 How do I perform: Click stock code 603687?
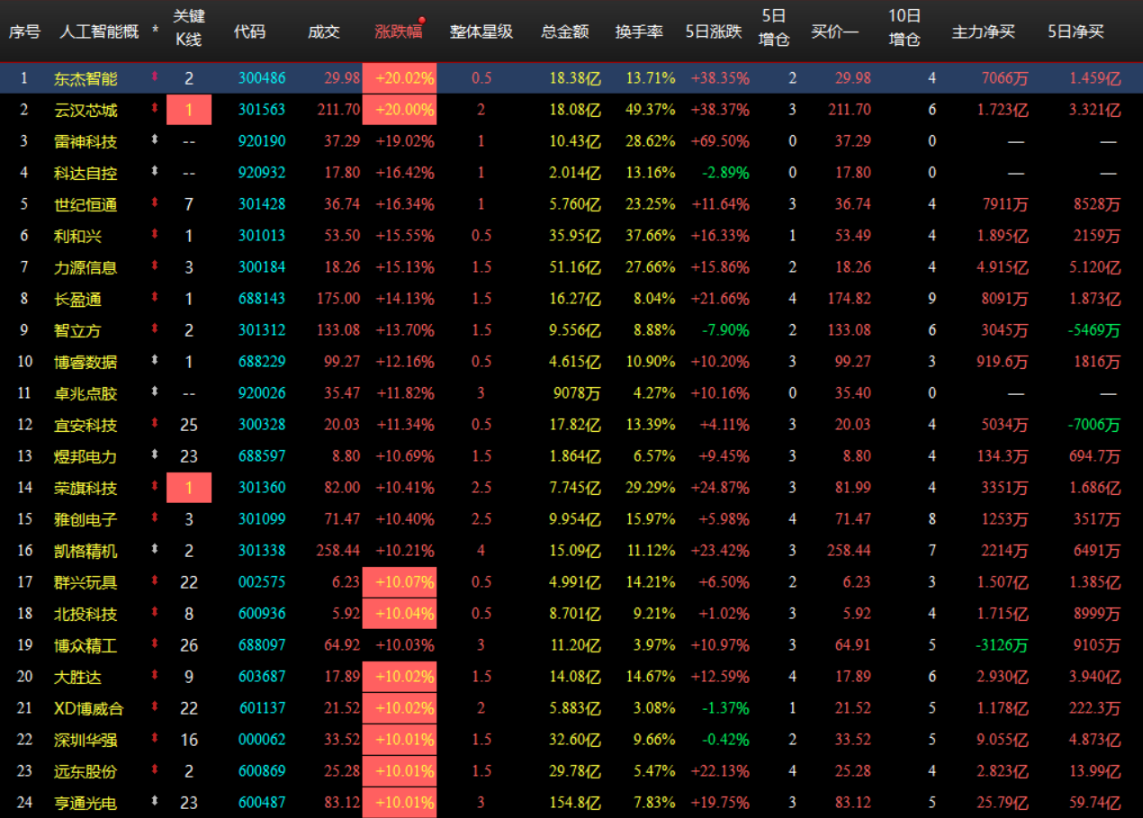(x=262, y=677)
